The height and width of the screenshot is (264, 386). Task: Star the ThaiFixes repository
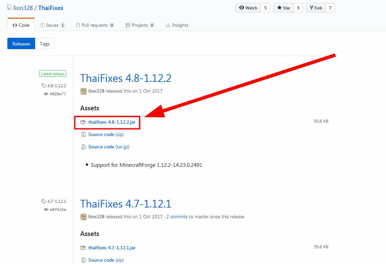pyautogui.click(x=284, y=8)
